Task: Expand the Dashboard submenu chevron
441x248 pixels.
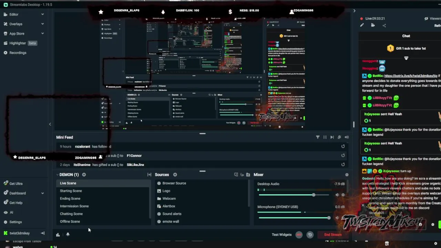Action: pos(42,193)
